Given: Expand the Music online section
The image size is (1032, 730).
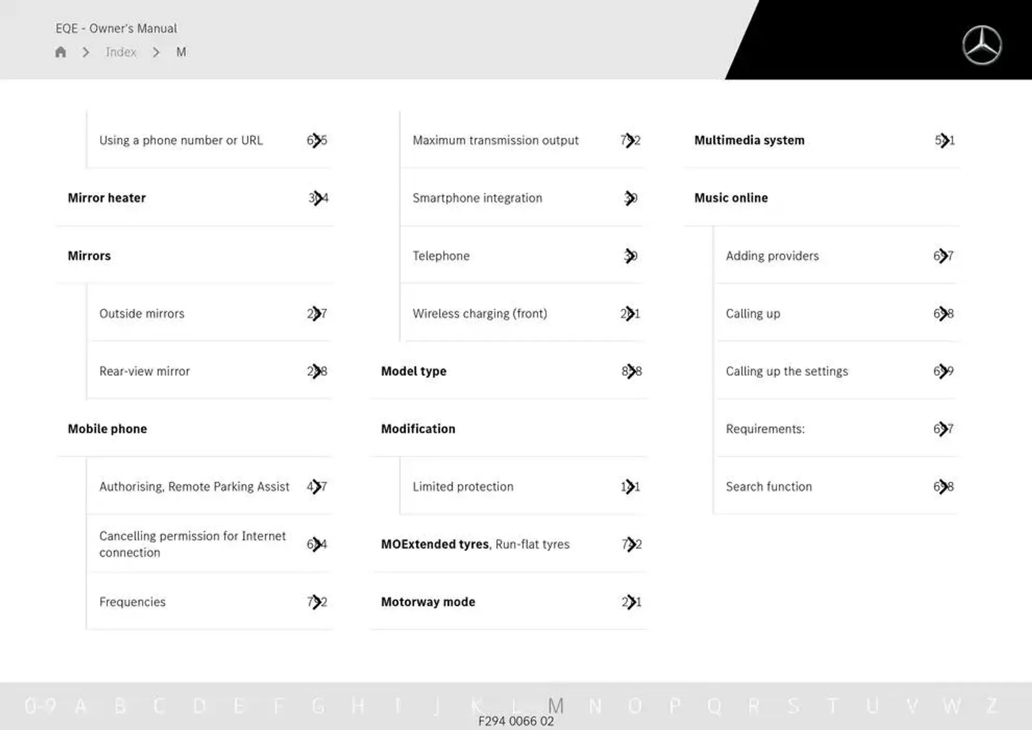Looking at the screenshot, I should [x=729, y=197].
